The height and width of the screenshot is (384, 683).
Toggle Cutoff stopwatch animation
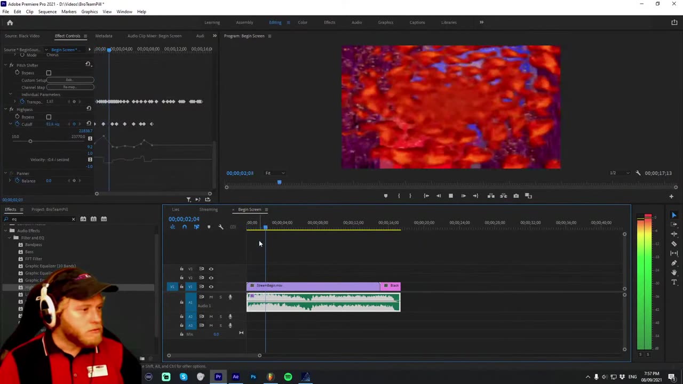point(17,124)
